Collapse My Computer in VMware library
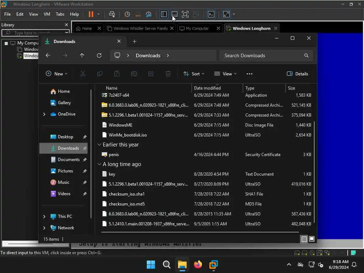 pos(6,43)
